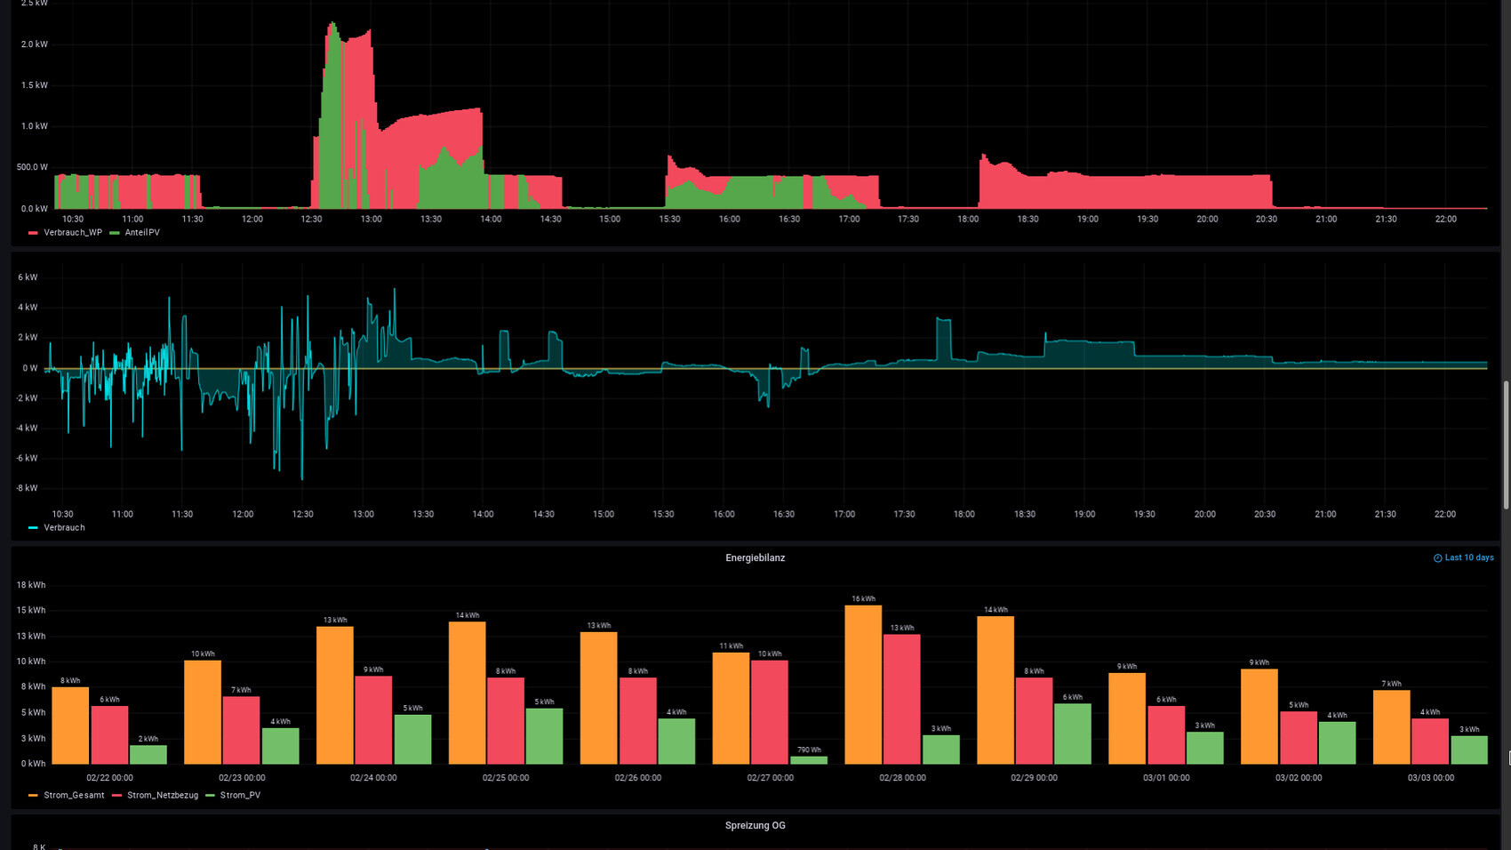Click the clock icon beside Last 10 days
This screenshot has height=850, width=1511.
click(x=1437, y=558)
